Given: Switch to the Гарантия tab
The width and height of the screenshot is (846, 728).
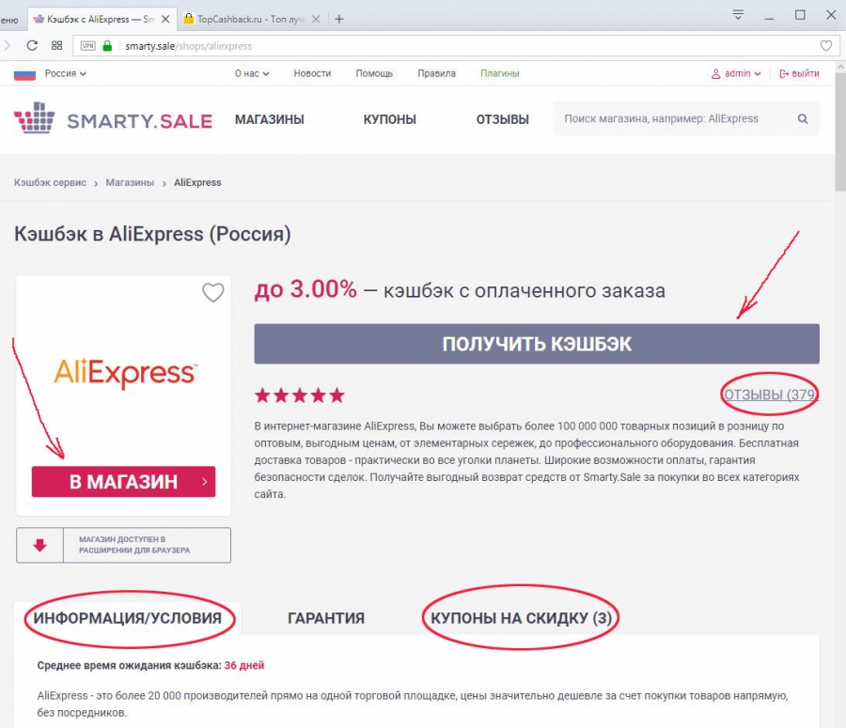Looking at the screenshot, I should click(x=326, y=618).
